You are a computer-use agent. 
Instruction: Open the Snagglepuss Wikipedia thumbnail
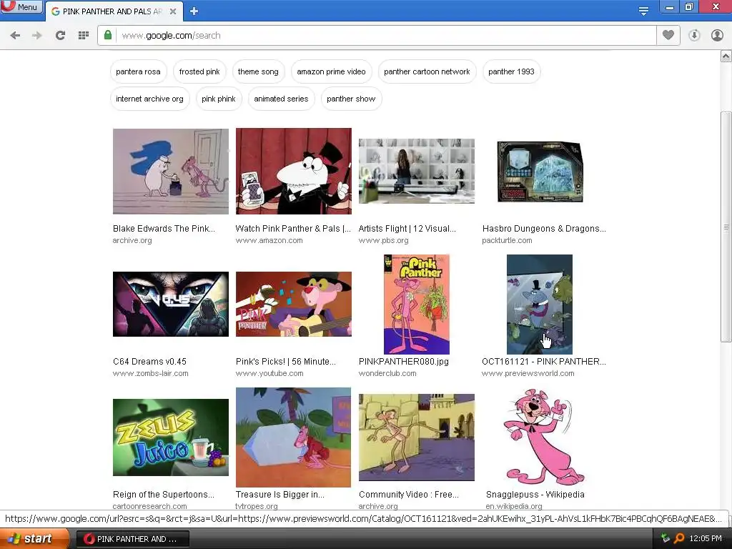coord(543,437)
